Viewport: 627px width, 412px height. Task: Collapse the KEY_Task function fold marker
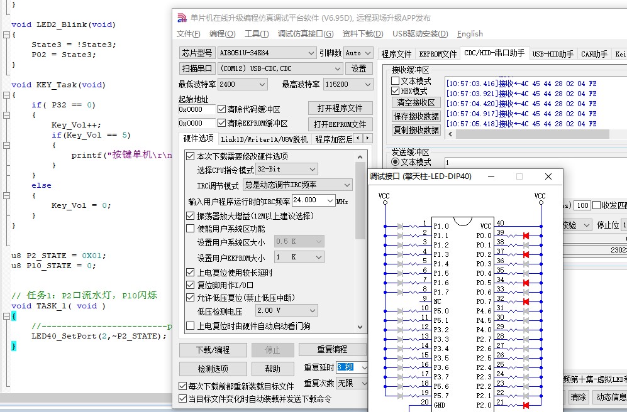coord(6,95)
